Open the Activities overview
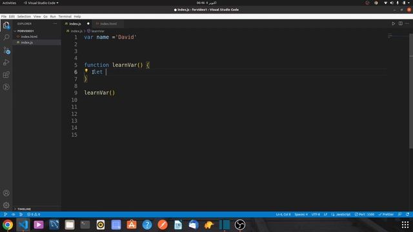Viewport: 413px width, 232px height. [x=9, y=3]
